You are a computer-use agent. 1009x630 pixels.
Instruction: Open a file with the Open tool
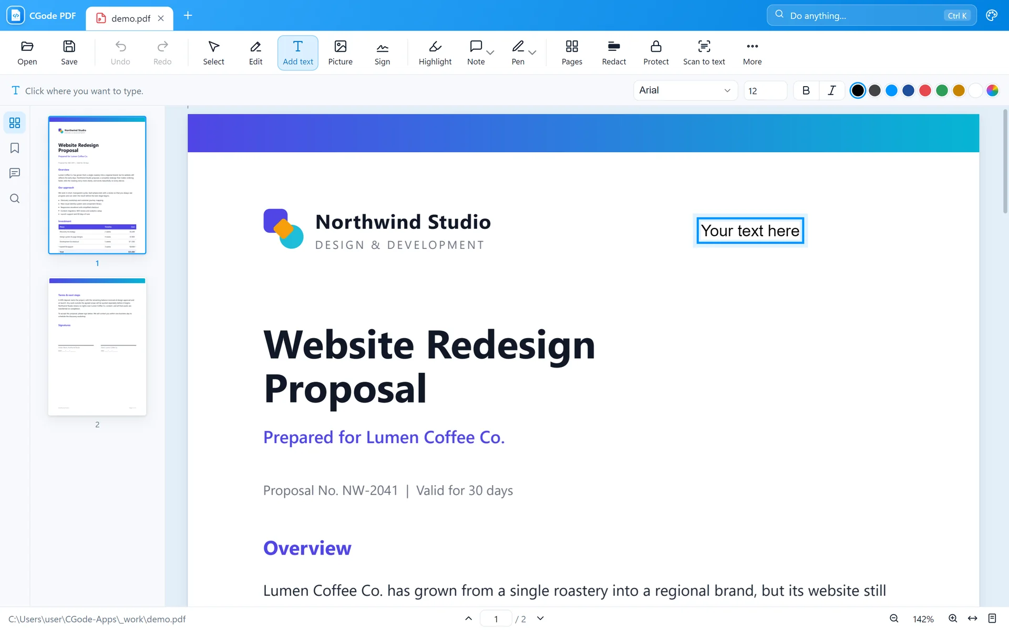[27, 52]
